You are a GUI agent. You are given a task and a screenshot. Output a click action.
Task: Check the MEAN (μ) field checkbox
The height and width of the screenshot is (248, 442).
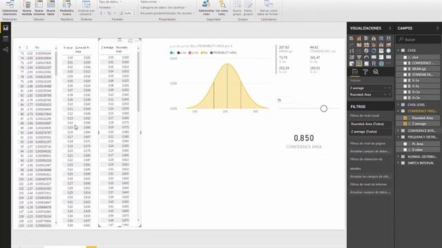click(x=405, y=69)
